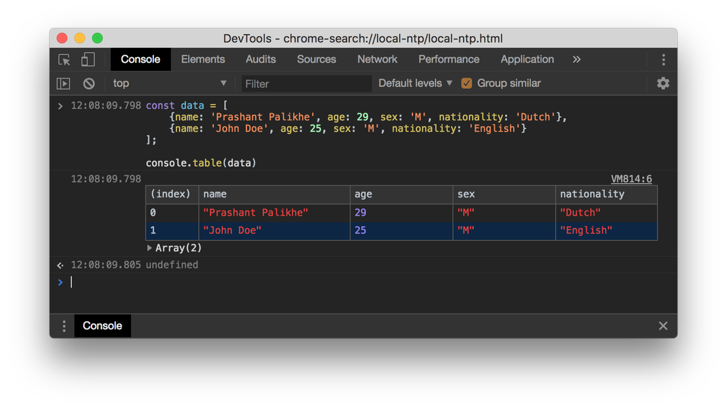Click the age value 29 cell
Screen dimensions: 727x409
tap(402, 213)
